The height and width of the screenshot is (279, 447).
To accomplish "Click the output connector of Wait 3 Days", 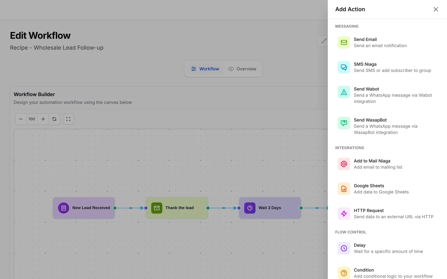I will tap(301, 208).
